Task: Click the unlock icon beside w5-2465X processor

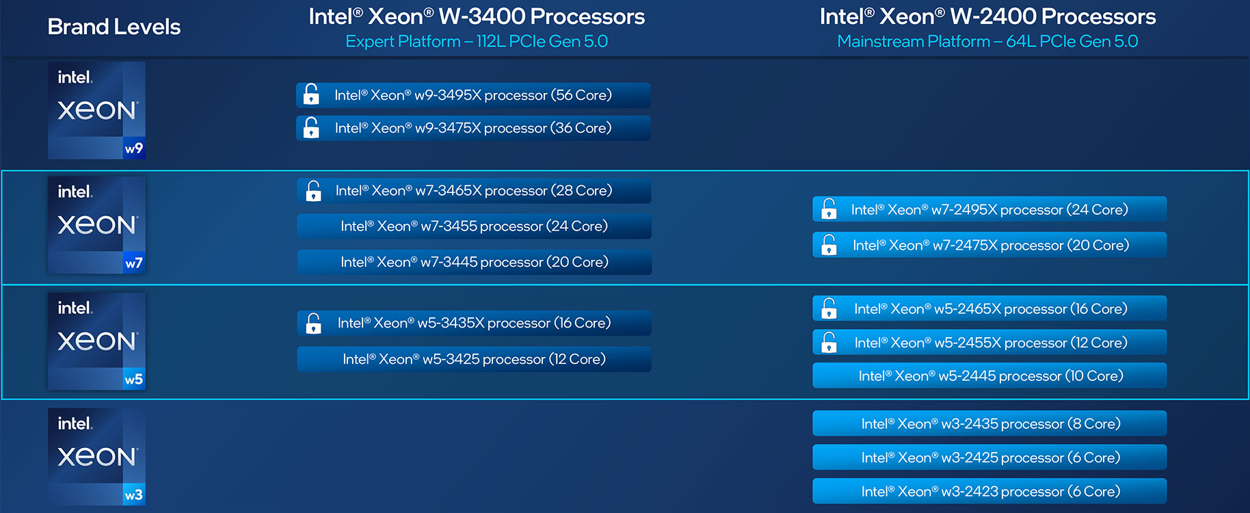Action: point(829,308)
